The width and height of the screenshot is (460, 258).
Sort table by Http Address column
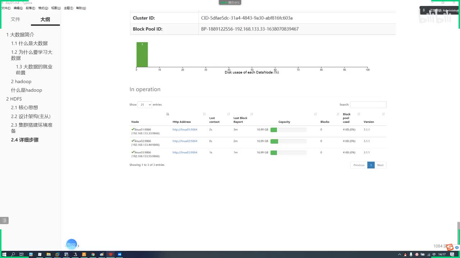click(204, 114)
